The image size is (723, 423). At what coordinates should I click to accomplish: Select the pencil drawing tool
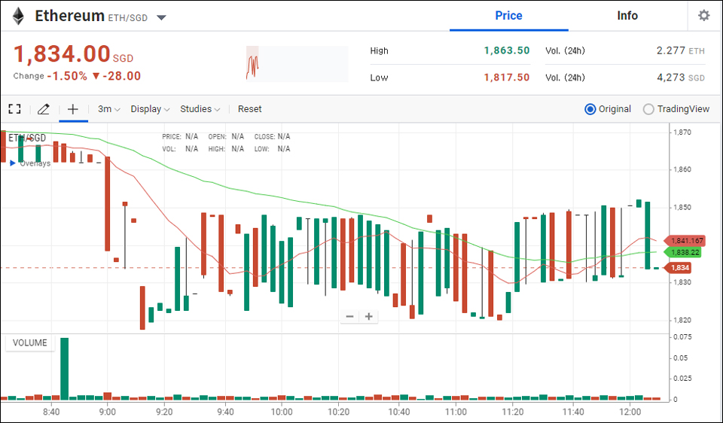click(x=44, y=109)
